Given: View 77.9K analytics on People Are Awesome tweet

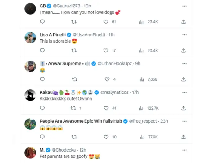Looking at the screenshot, I should click(149, 137).
